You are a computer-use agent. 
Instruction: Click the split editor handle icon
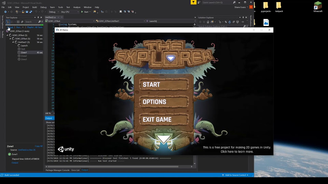click(x=194, y=25)
